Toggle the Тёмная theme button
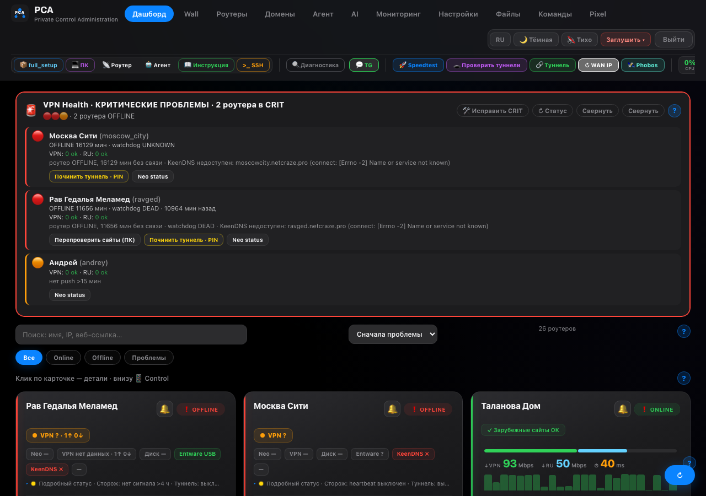 coord(536,40)
